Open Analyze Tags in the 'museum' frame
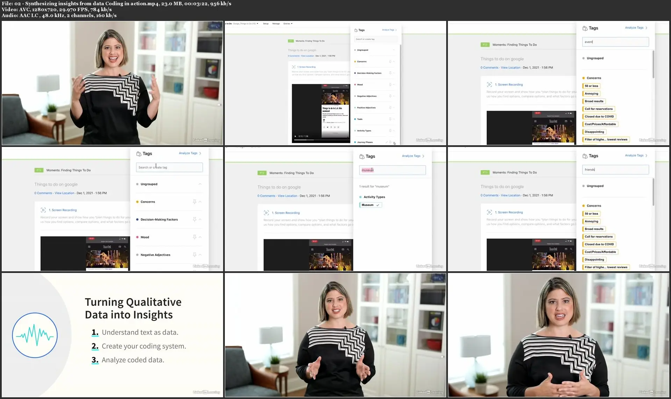The height and width of the screenshot is (399, 671). [413, 156]
